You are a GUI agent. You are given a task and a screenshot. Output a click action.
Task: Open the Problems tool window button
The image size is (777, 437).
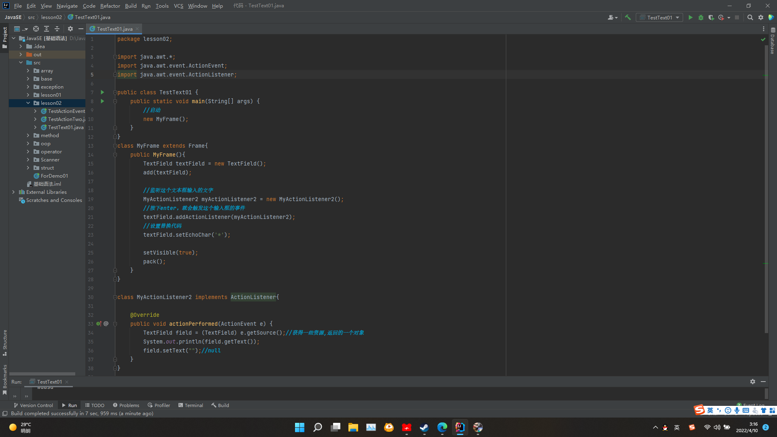[x=126, y=405]
